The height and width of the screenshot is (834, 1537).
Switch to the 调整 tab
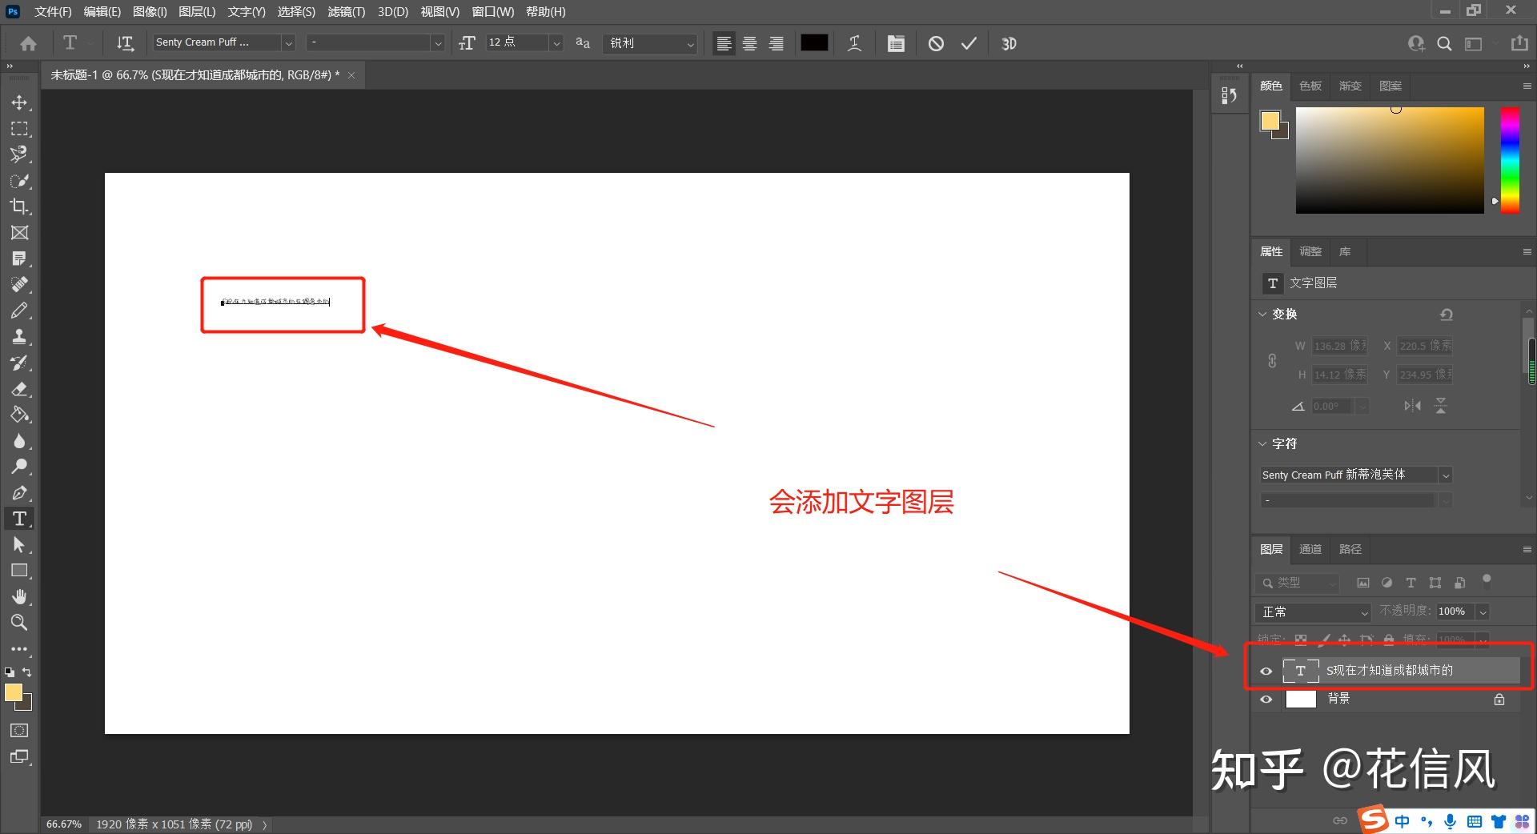pos(1310,251)
